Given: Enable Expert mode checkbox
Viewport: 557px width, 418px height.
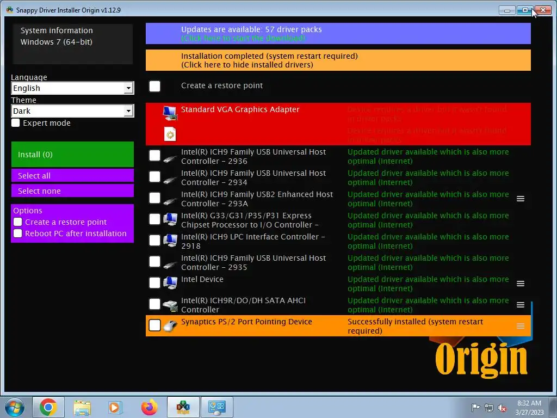Looking at the screenshot, I should tap(16, 123).
